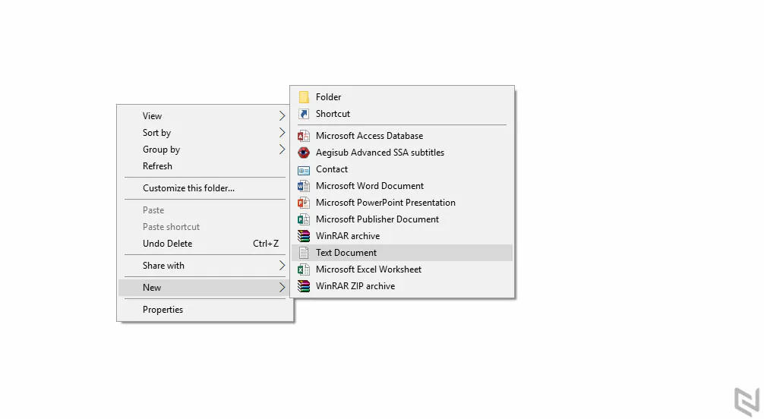Expand the View submenu arrow

(282, 116)
